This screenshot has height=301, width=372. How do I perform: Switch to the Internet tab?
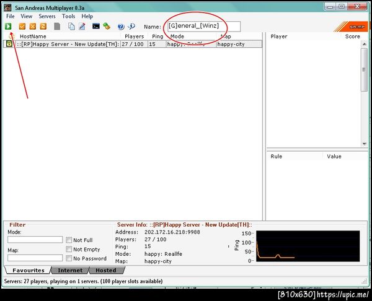[x=70, y=271]
